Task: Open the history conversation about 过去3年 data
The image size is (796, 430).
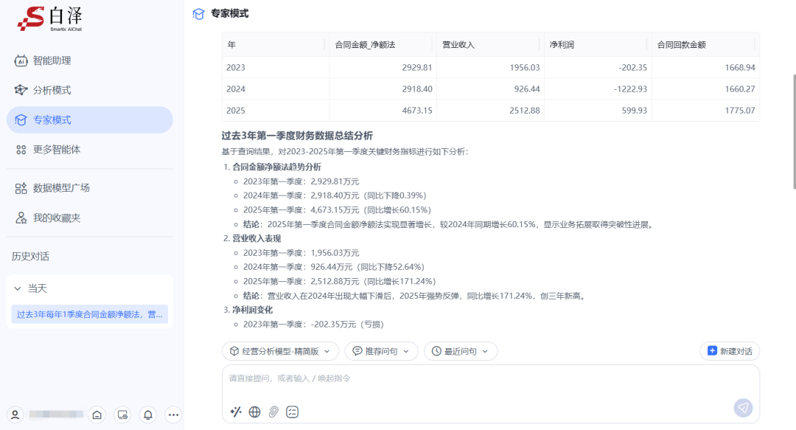Action: [x=88, y=313]
